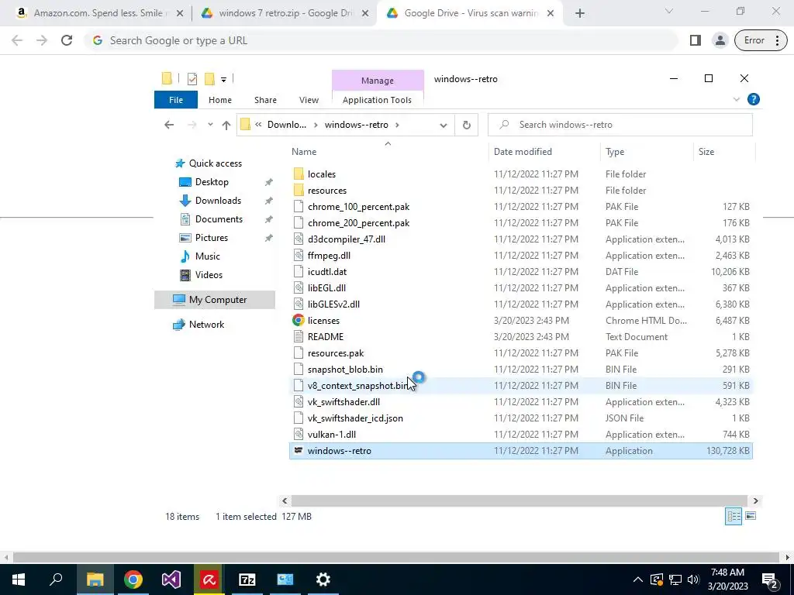The image size is (794, 595).
Task: Open Settings gear on the taskbar
Action: point(323,580)
